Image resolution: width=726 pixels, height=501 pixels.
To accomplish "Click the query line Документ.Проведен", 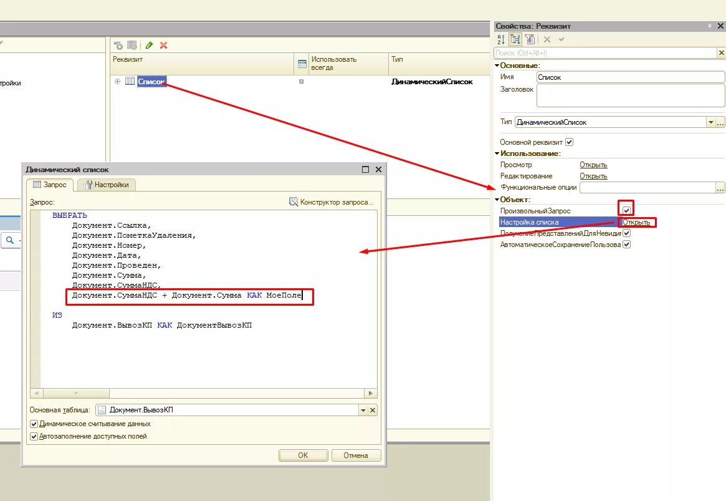I will click(116, 266).
